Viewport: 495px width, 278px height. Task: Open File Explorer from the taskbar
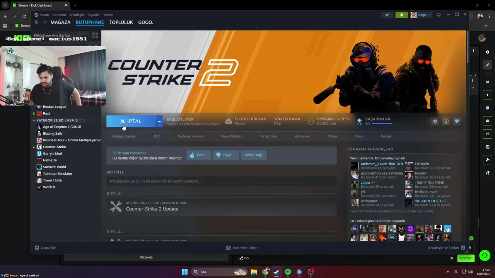pos(254,272)
